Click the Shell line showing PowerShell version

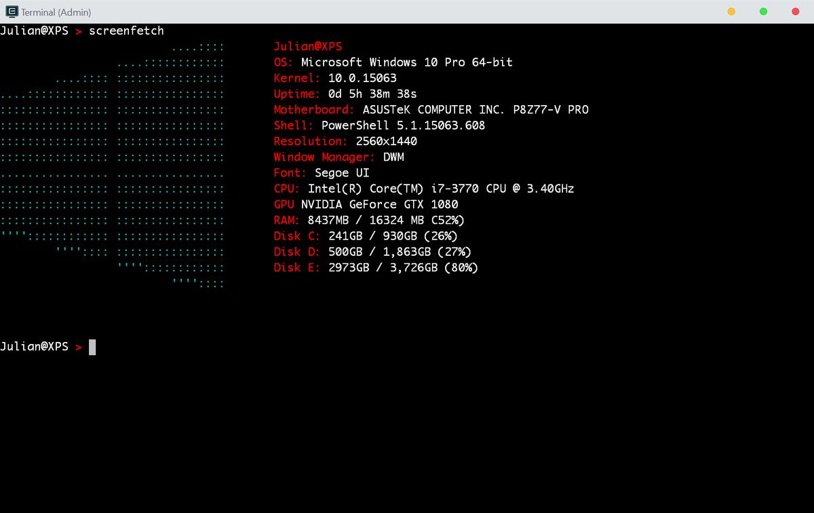coord(379,126)
